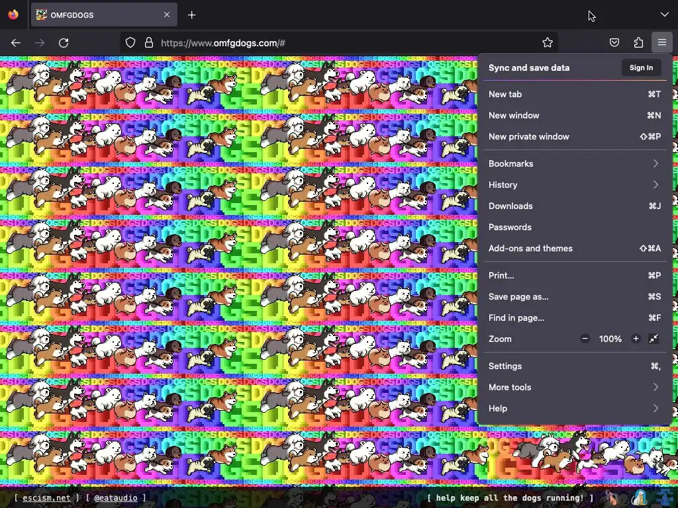The width and height of the screenshot is (678, 508).
Task: Click the forward navigation arrow
Action: tap(40, 43)
